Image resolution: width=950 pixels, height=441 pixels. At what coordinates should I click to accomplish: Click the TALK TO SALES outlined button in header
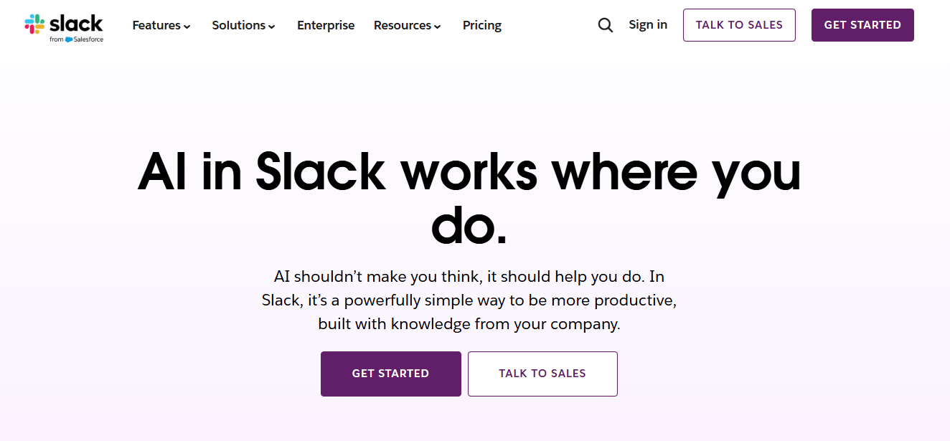point(739,24)
